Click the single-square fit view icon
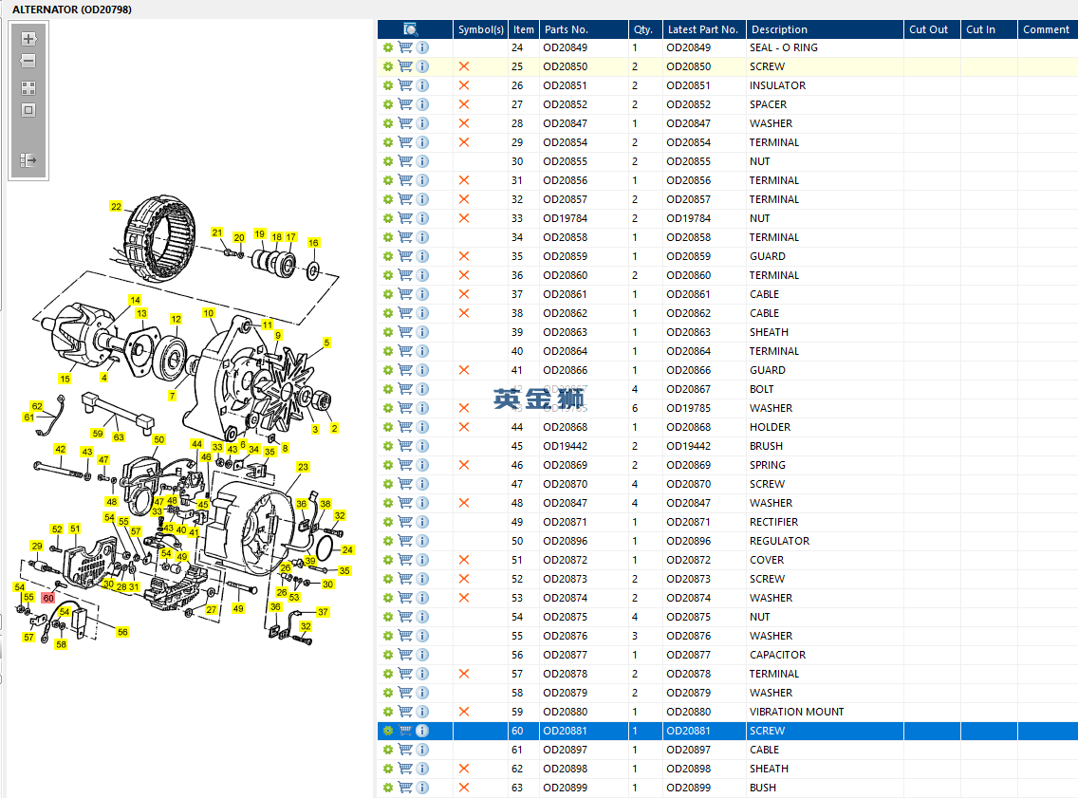 (x=28, y=110)
